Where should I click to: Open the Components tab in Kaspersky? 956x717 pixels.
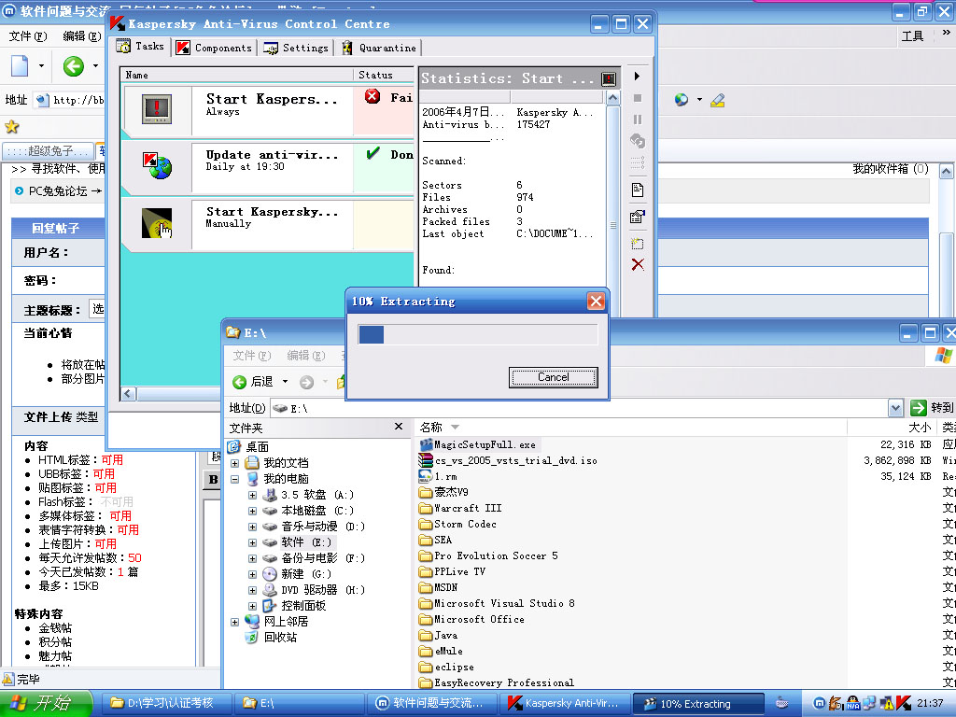214,48
